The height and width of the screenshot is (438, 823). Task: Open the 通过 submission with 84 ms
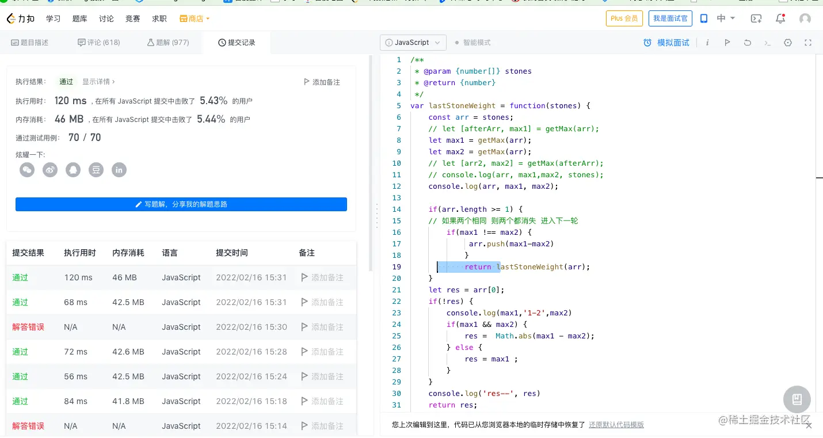click(x=20, y=401)
